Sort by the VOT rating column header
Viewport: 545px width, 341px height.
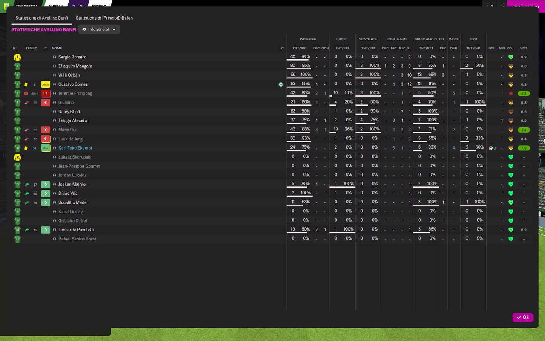pyautogui.click(x=524, y=48)
